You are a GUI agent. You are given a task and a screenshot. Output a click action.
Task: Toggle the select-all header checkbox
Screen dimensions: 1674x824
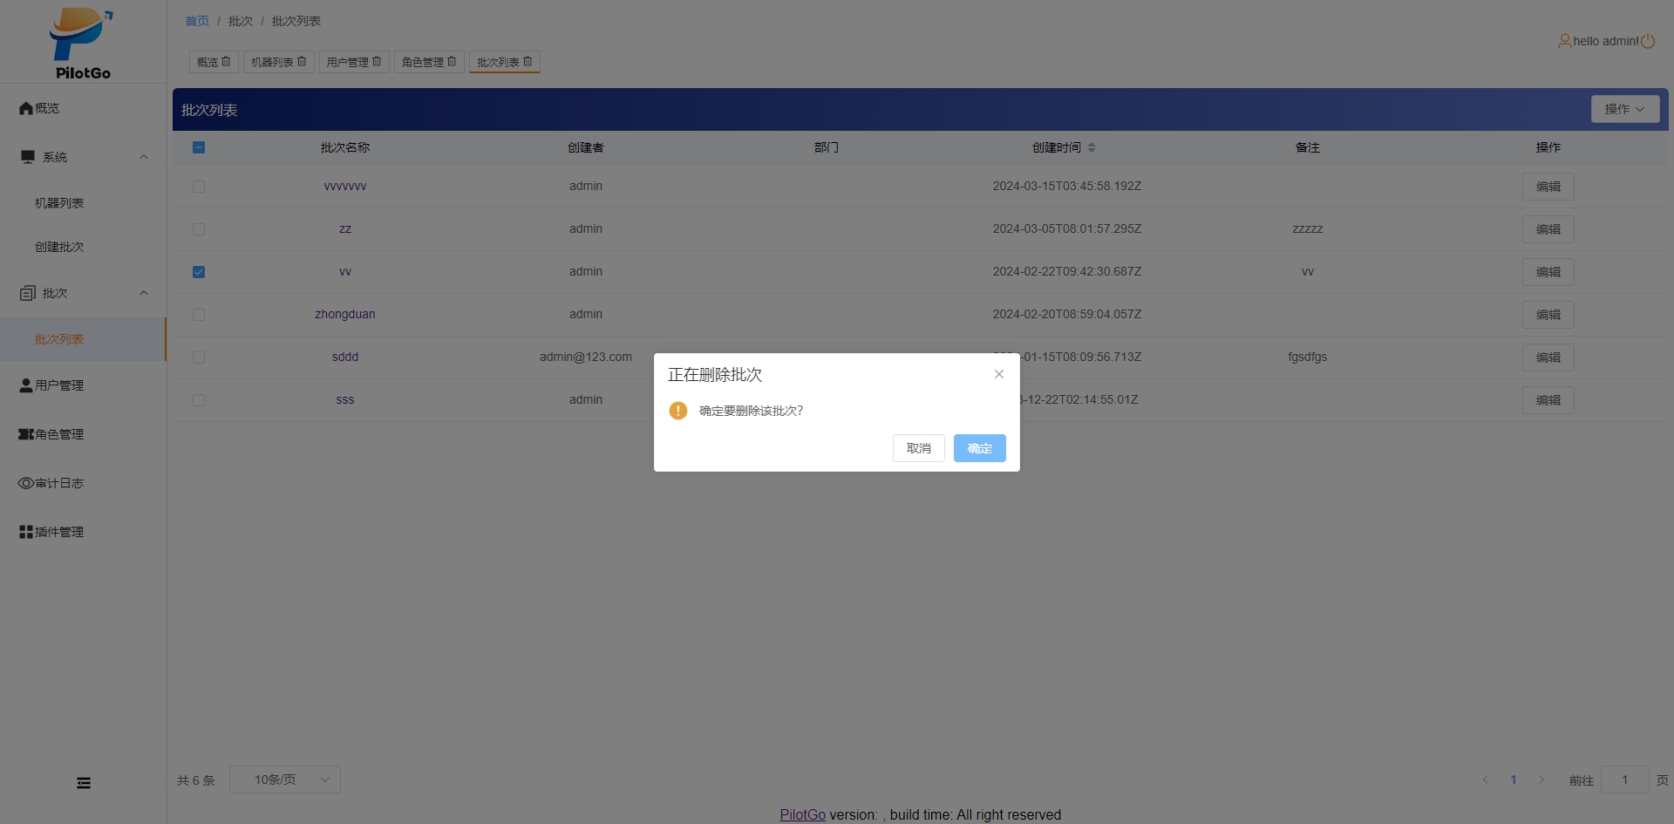[x=199, y=147]
